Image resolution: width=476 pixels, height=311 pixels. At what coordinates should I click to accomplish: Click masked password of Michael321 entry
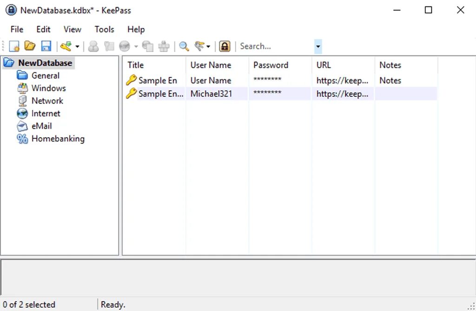coord(267,93)
